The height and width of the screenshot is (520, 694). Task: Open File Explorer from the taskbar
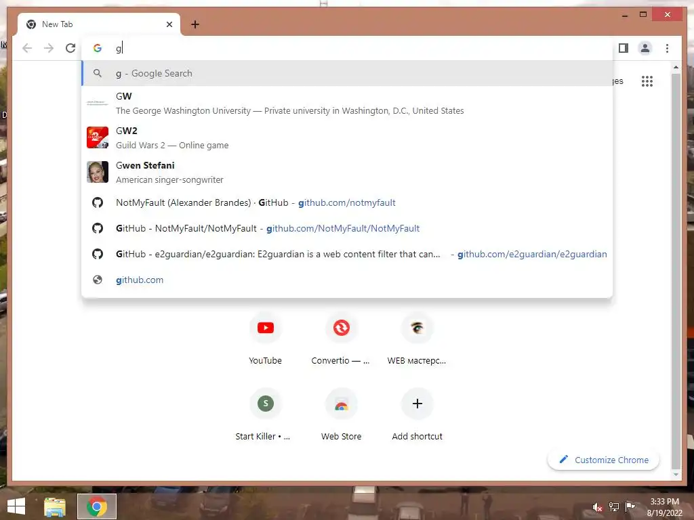pos(55,506)
